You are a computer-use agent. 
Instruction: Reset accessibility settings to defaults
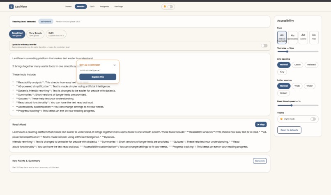[289, 130]
